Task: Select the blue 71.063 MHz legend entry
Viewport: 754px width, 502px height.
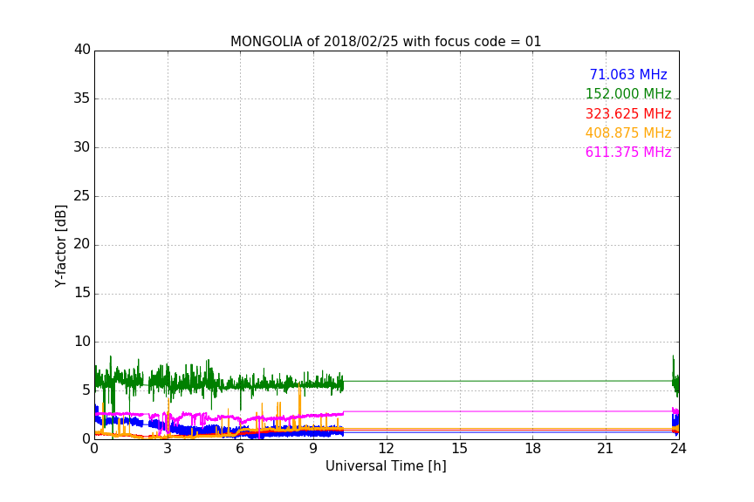Action: (x=627, y=75)
